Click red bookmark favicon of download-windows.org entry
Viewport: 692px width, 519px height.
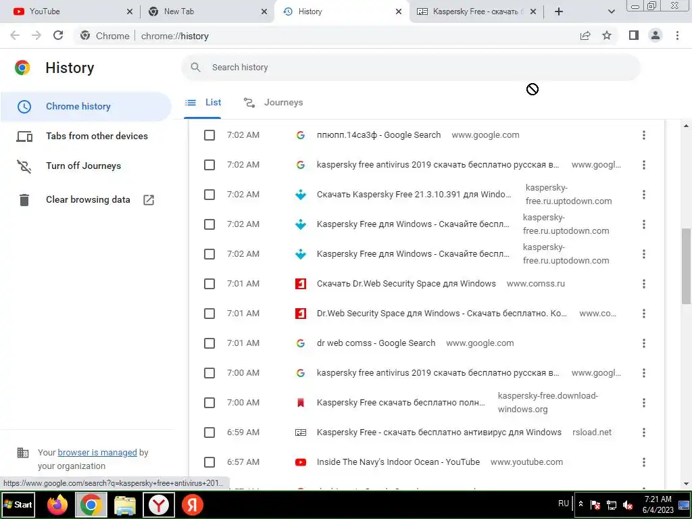(301, 403)
